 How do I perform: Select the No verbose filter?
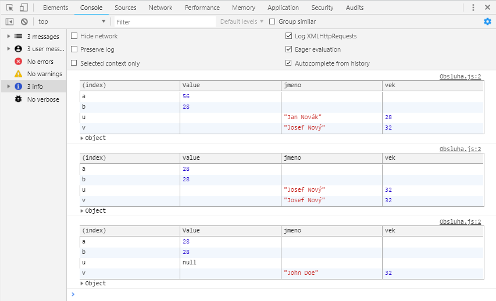pyautogui.click(x=42, y=99)
